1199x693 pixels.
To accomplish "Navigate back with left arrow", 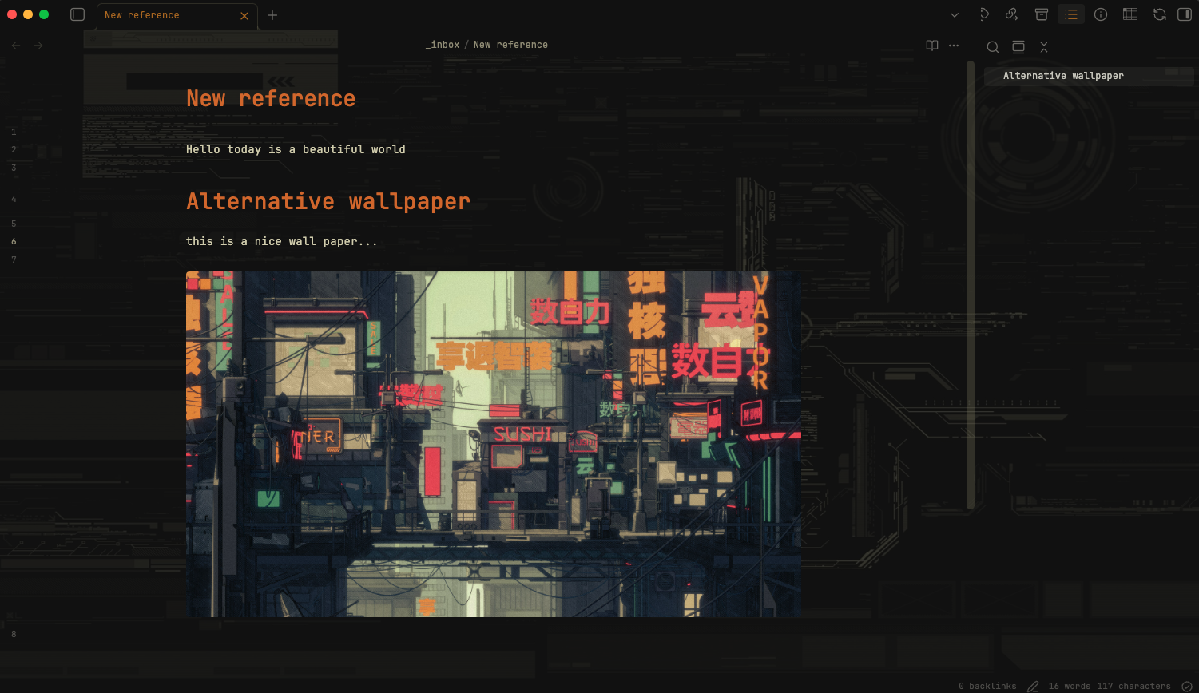I will (x=16, y=46).
